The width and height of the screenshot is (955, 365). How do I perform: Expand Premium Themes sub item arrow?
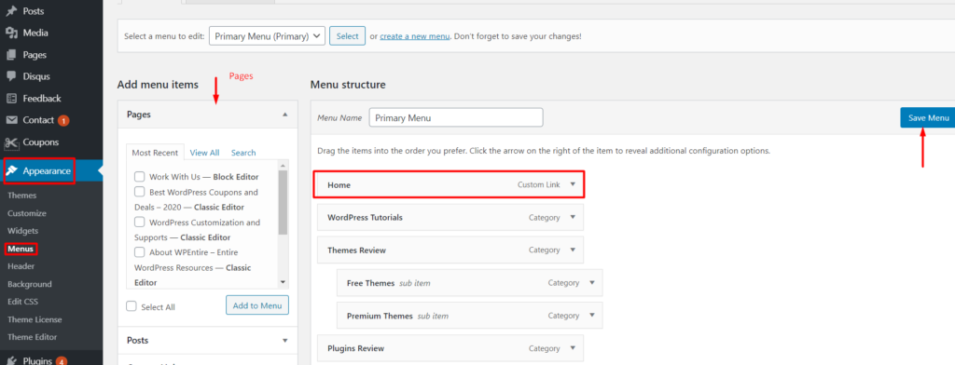point(592,316)
